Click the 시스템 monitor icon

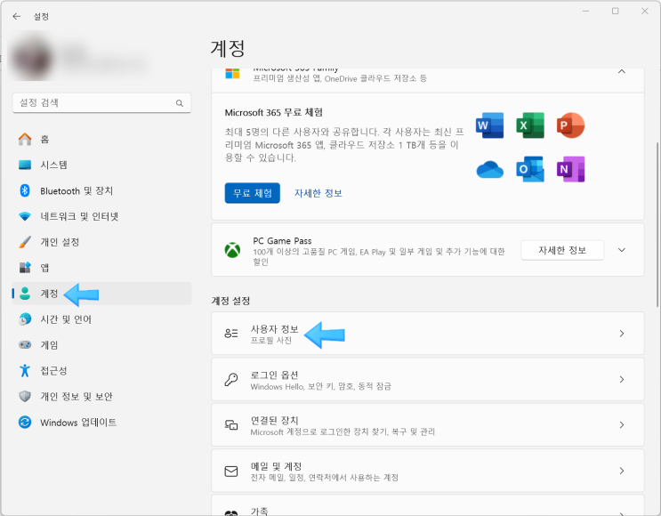click(25, 165)
